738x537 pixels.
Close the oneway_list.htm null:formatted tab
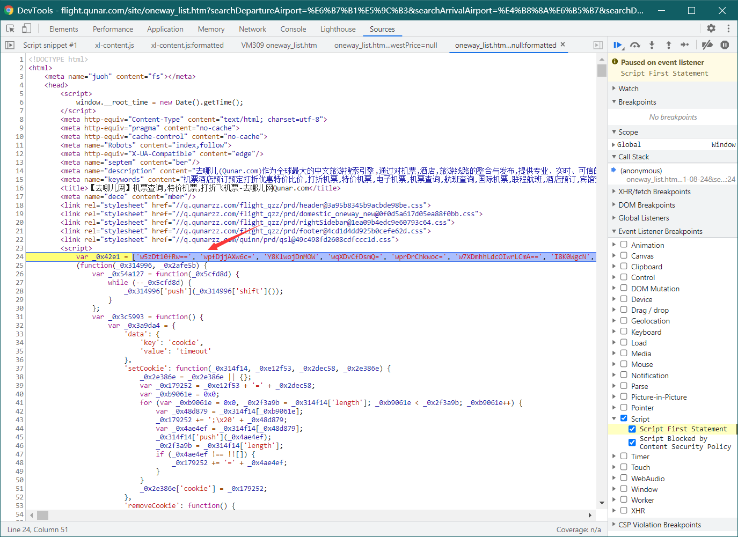[x=562, y=45]
